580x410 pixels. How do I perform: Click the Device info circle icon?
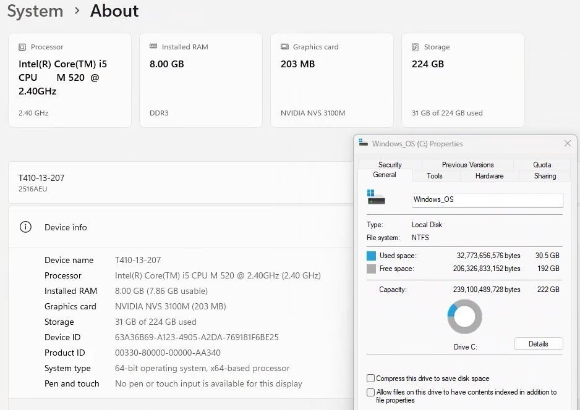[x=25, y=227]
